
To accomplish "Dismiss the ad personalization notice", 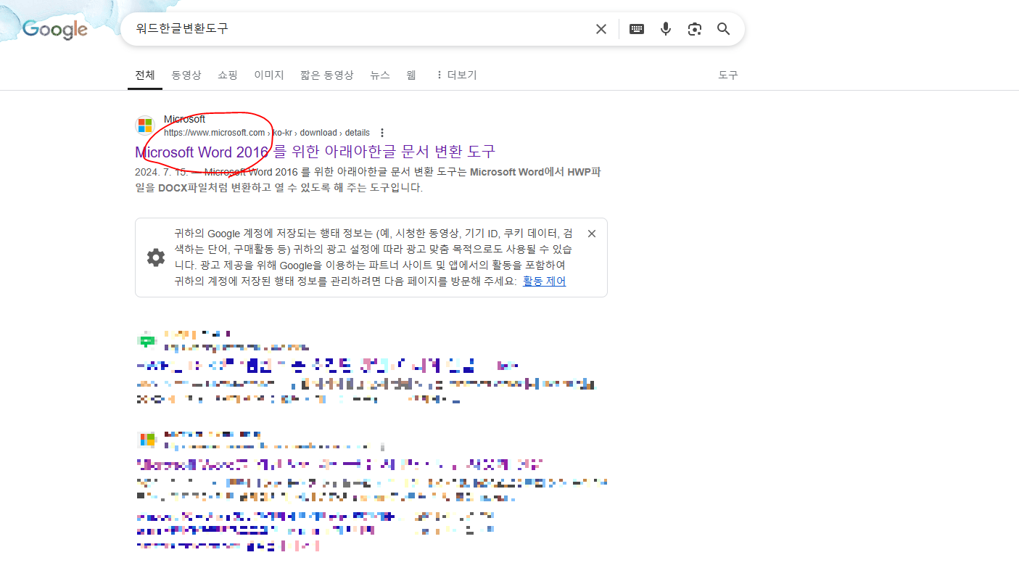I will [x=591, y=233].
